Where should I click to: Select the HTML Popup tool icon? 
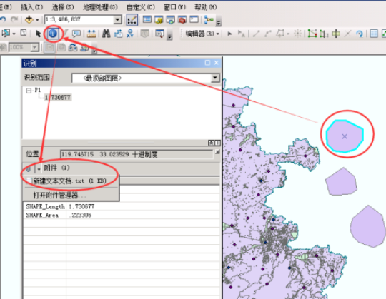(x=76, y=34)
